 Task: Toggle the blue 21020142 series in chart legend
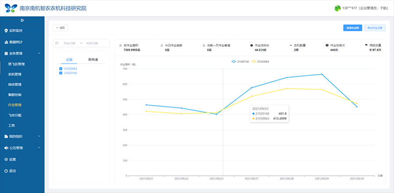[x=240, y=61]
